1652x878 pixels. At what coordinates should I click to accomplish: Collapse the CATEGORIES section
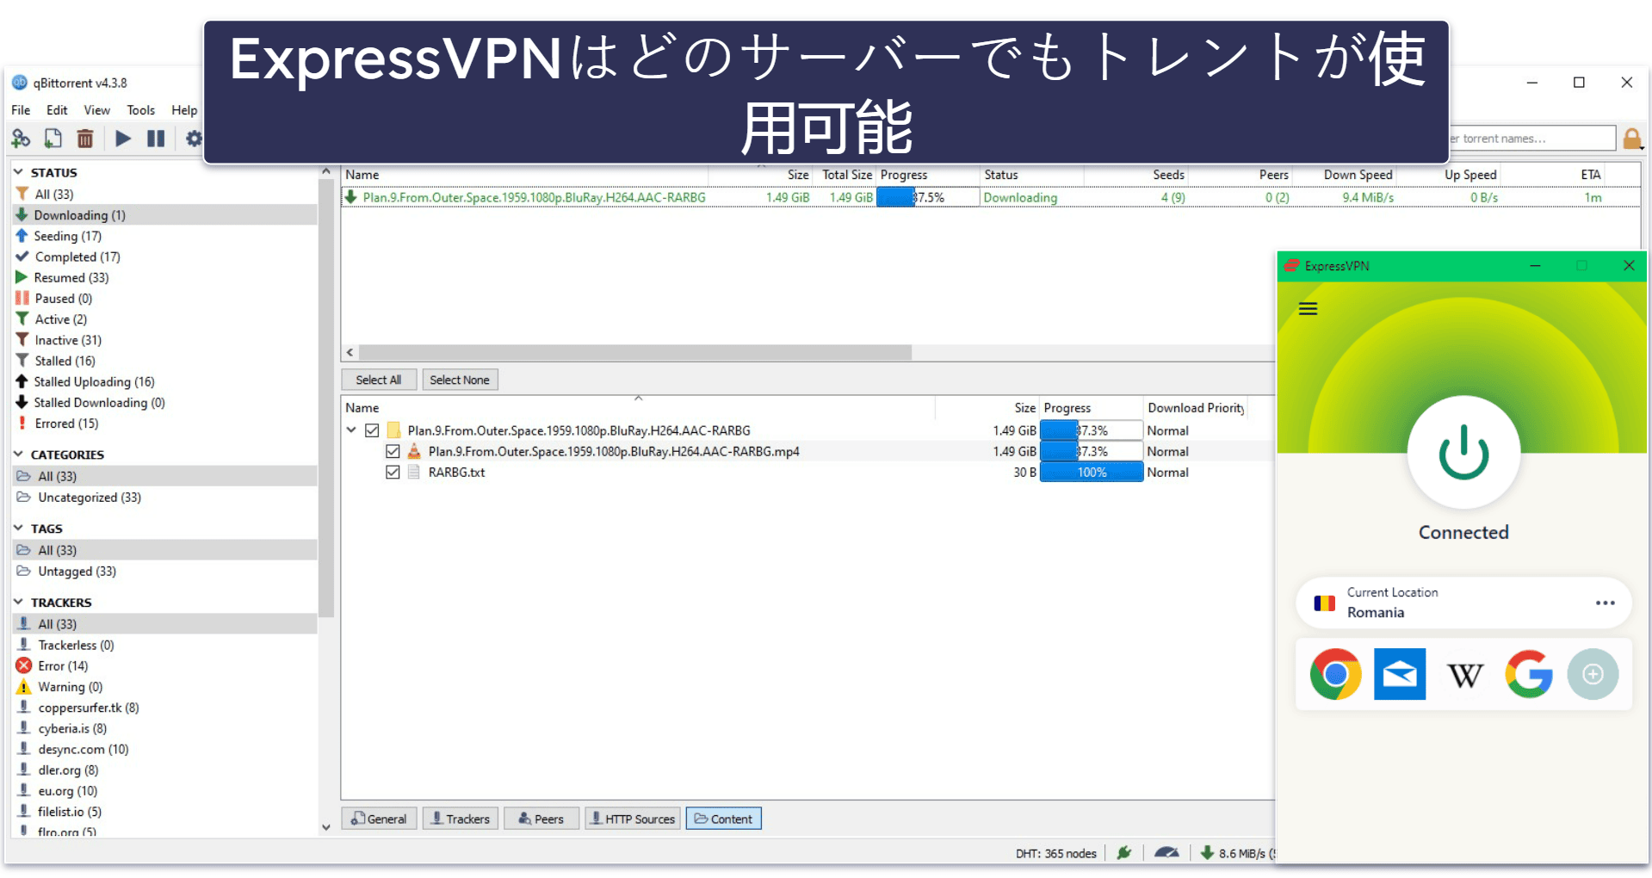pos(18,454)
